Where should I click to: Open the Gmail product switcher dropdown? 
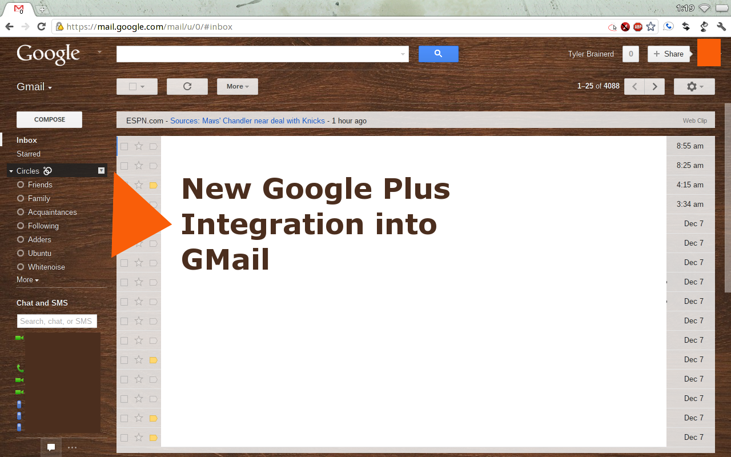(x=34, y=87)
